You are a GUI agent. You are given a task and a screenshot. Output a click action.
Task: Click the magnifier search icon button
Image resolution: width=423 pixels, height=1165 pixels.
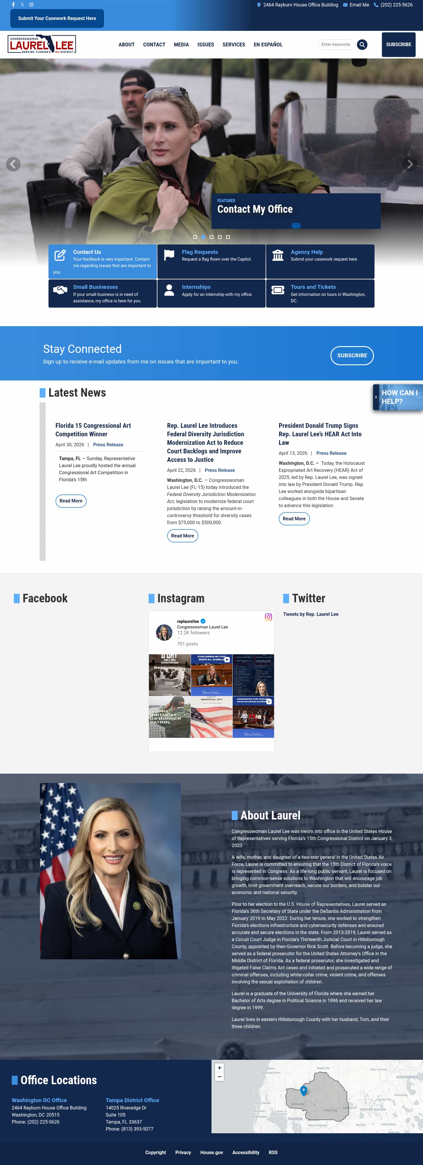362,44
